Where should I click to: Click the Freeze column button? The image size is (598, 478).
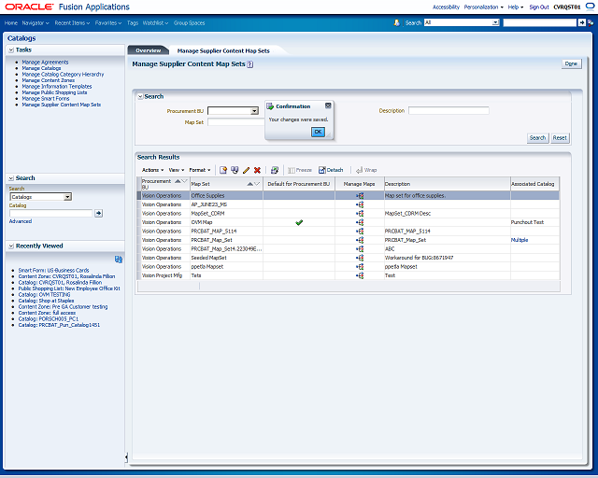(300, 170)
